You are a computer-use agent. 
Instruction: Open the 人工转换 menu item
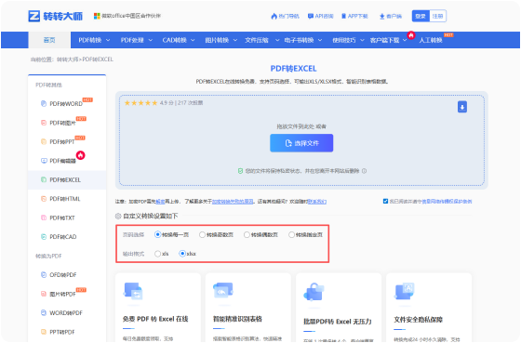coord(431,40)
